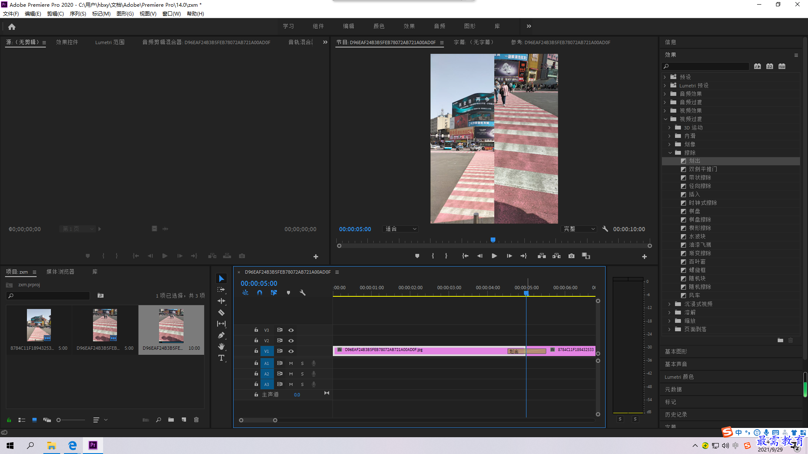Click the effects panel search field
The height and width of the screenshot is (454, 808).
click(705, 66)
